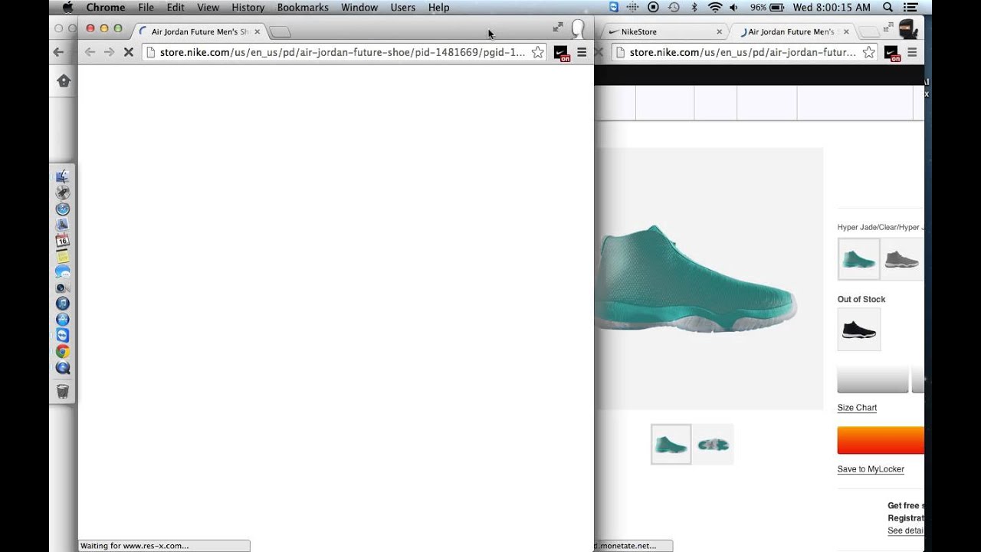This screenshot has width=981, height=552.
Task: Stop loading in front Chrome window
Action: coord(128,52)
